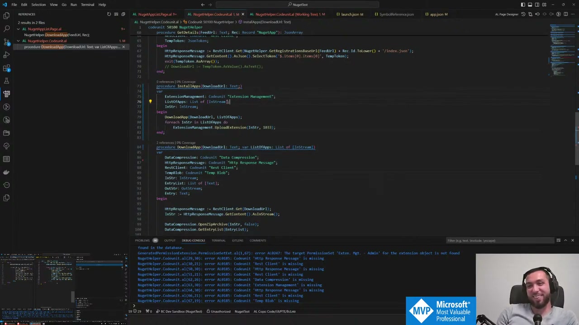Select the Search icon in activity bar
Screen dimensions: 579x325
6,29
